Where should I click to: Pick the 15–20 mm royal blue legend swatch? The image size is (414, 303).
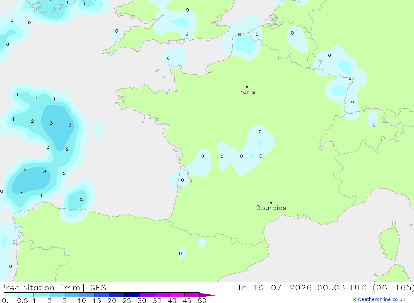(x=102, y=295)
